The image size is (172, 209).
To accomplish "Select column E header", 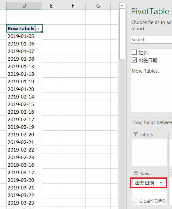I will (x=51, y=6).
